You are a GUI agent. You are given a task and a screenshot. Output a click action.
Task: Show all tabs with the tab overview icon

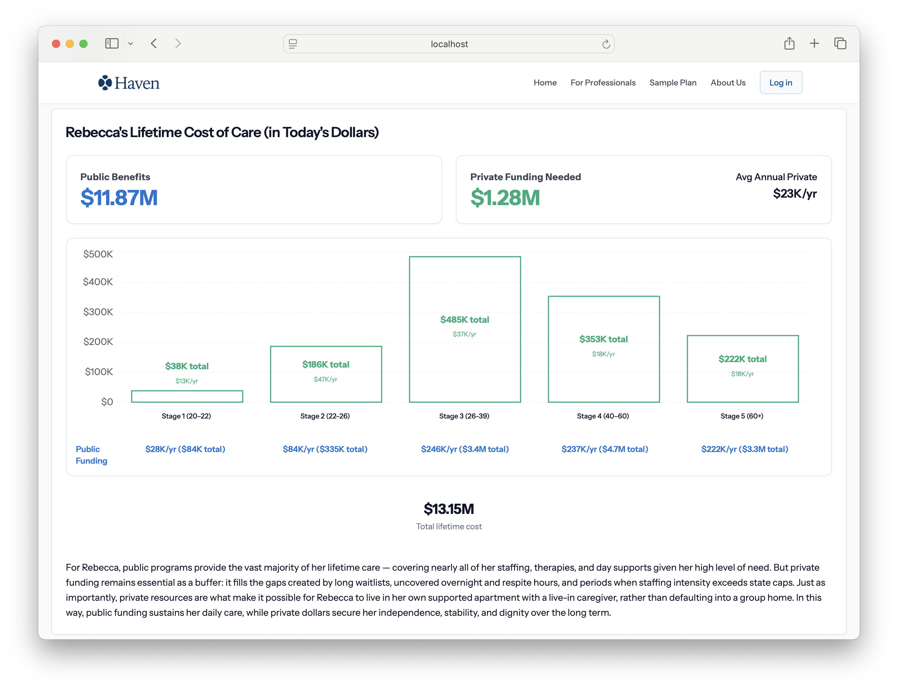pyautogui.click(x=840, y=43)
